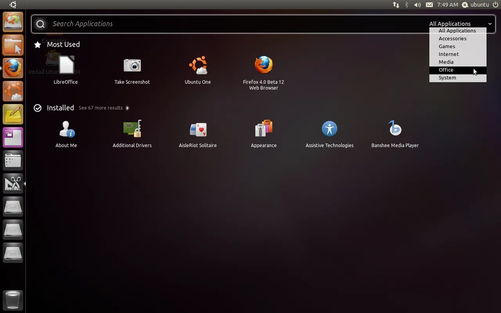Image resolution: width=501 pixels, height=313 pixels.
Task: Open Ubuntu One in Most Used
Action: pyautogui.click(x=198, y=70)
